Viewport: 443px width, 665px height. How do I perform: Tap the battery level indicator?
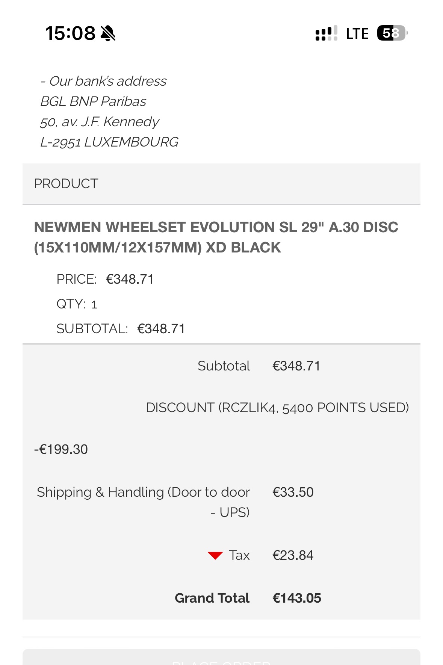(x=392, y=33)
